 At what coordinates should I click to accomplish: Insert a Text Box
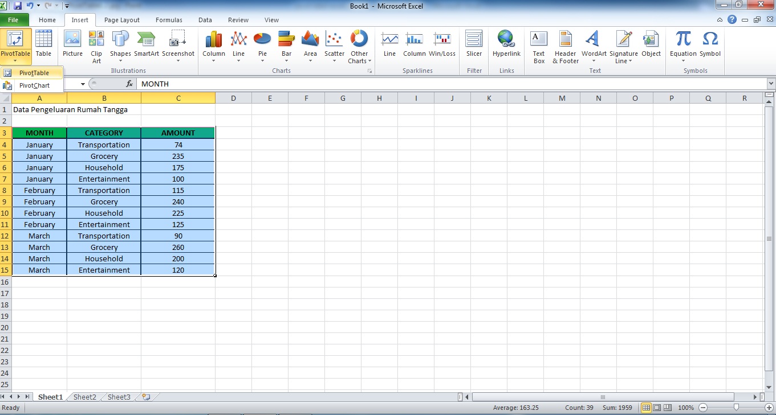point(538,46)
